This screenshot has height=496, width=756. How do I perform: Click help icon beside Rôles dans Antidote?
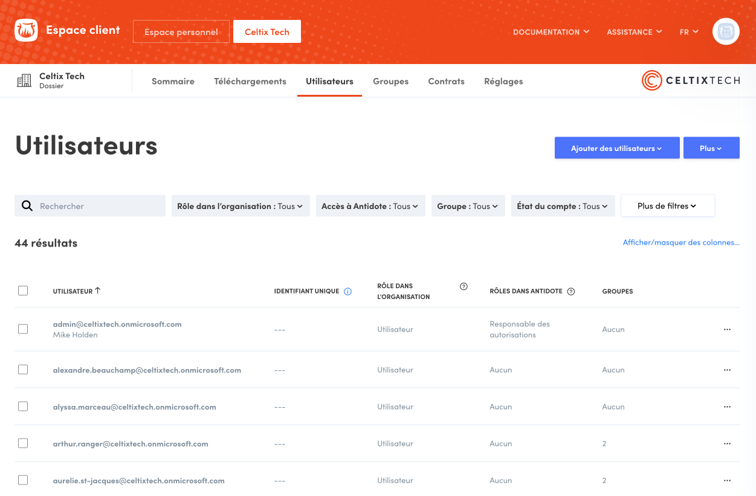point(570,291)
